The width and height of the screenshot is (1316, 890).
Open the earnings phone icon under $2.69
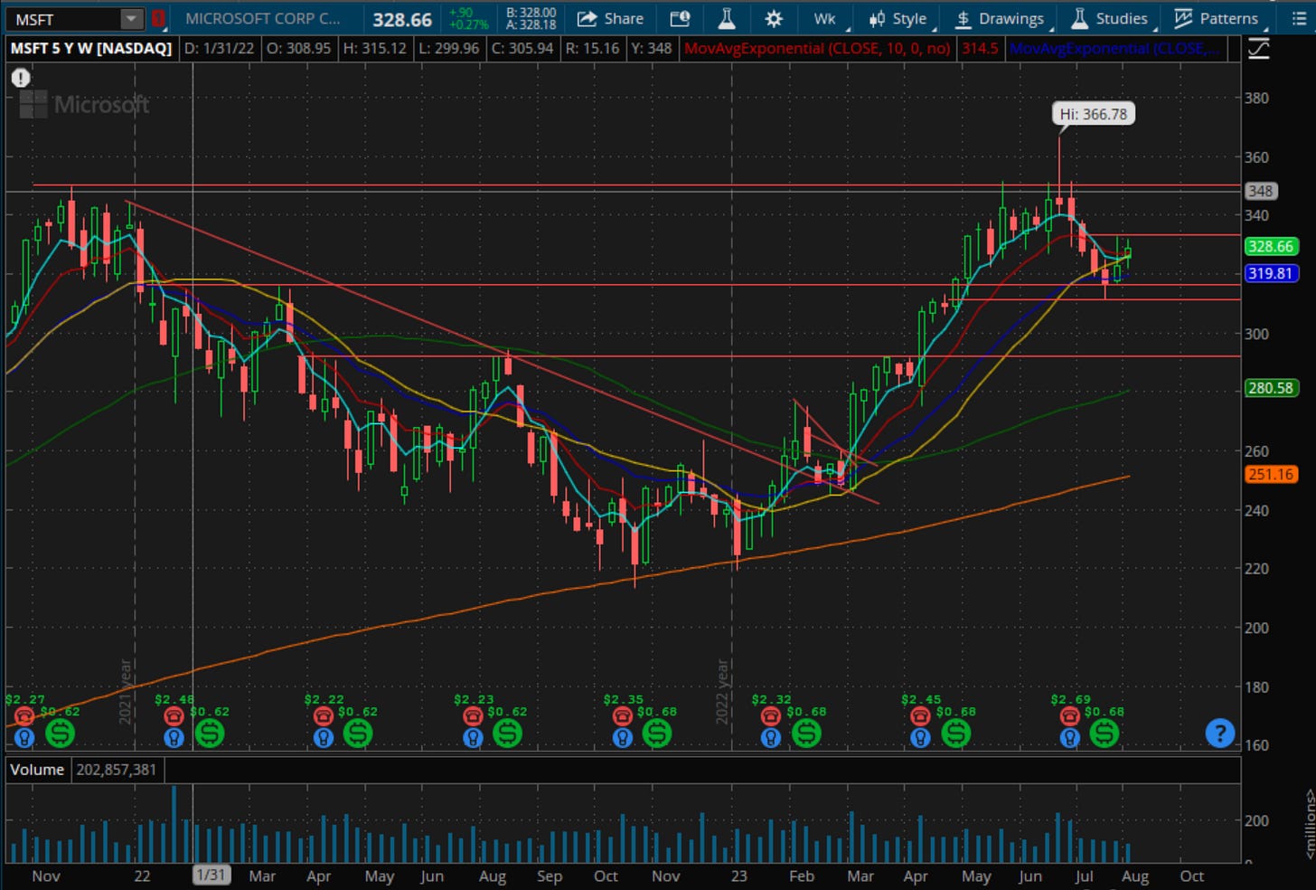(1069, 716)
